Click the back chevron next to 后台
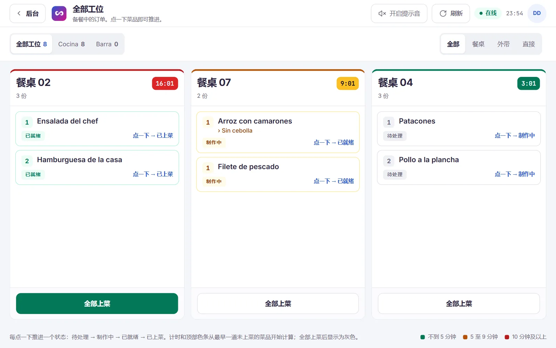This screenshot has width=556, height=348. 19,14
